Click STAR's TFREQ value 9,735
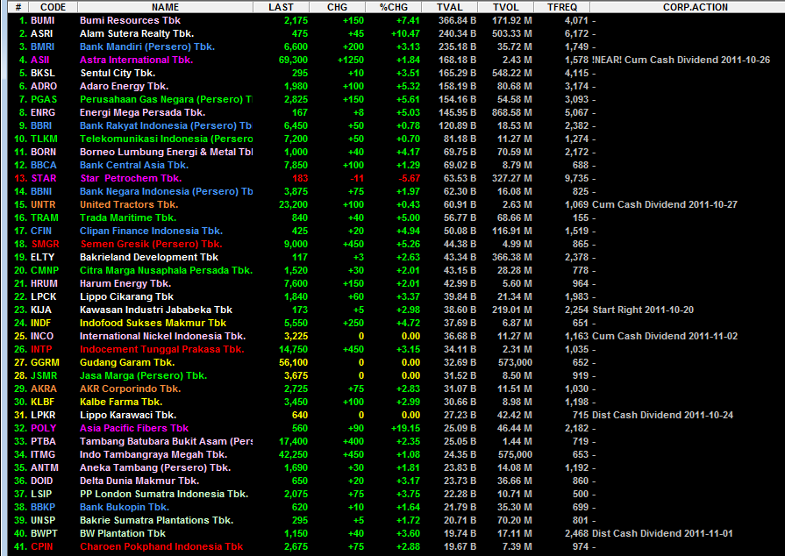This screenshot has width=785, height=556. [576, 178]
